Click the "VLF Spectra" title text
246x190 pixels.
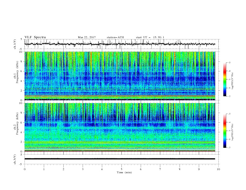coord(35,37)
